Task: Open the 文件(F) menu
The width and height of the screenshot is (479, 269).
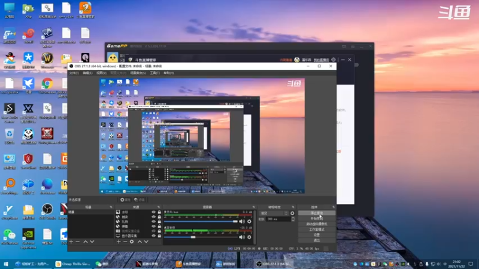Action: (74, 73)
